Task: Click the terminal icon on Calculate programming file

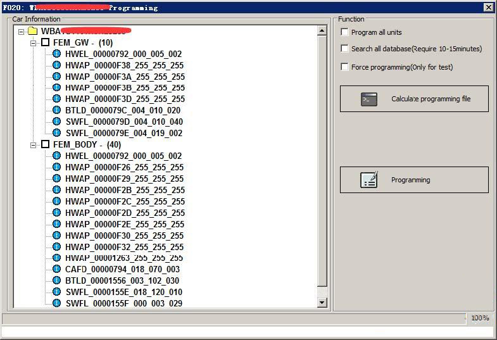Action: (x=369, y=99)
